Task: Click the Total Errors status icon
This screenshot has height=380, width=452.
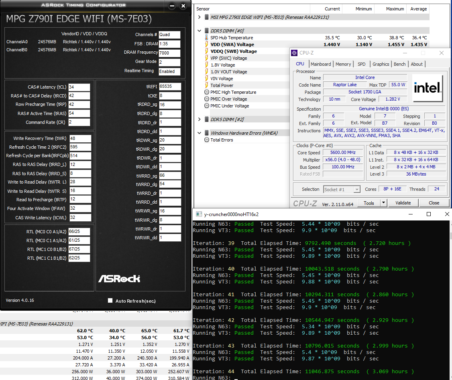Action: click(206, 139)
